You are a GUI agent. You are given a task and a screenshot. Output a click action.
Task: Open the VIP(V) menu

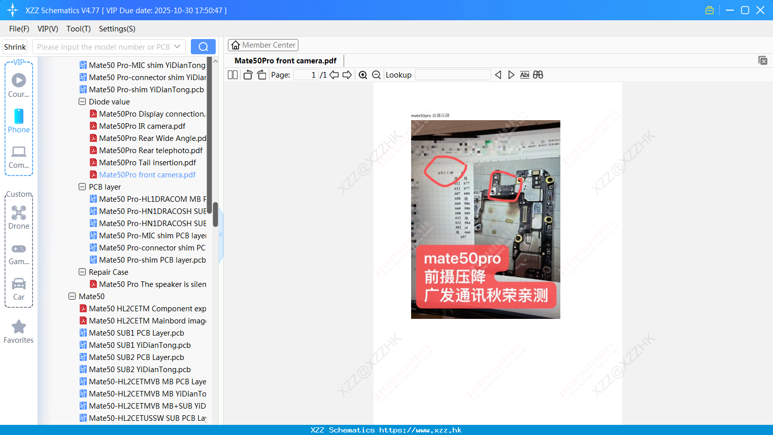point(48,29)
